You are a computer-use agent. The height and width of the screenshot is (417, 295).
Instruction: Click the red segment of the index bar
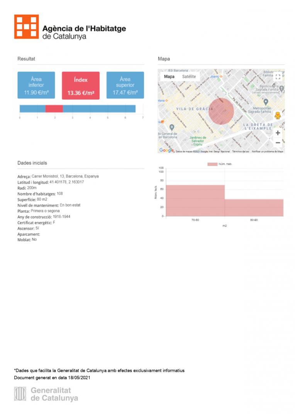[54, 109]
